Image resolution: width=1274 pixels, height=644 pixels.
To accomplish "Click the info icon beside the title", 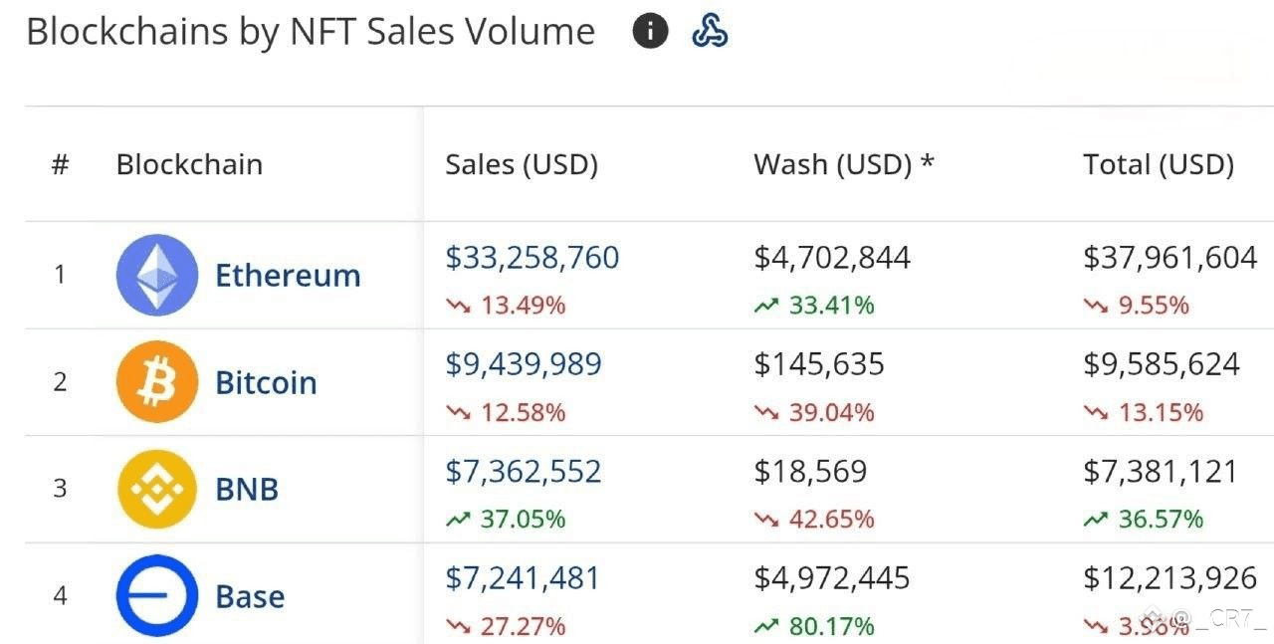I will (650, 31).
